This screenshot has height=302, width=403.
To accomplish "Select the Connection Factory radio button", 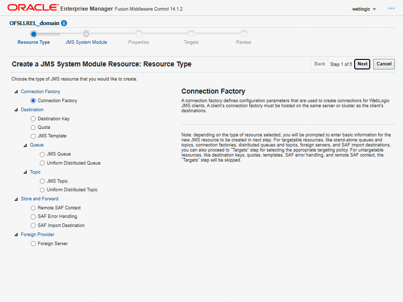I will pyautogui.click(x=33, y=101).
